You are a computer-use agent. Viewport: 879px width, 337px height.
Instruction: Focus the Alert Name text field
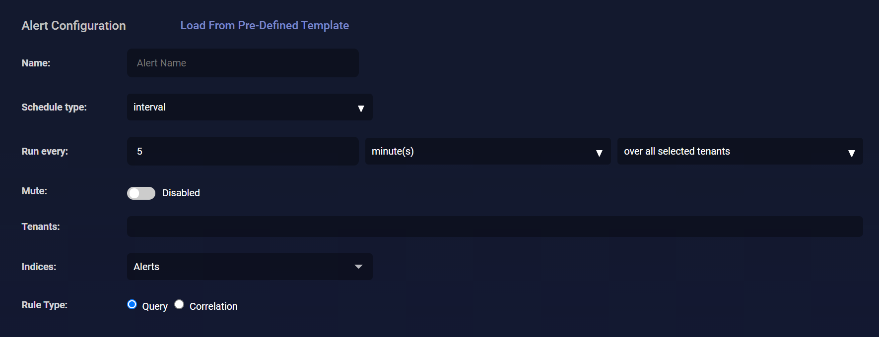coord(243,63)
